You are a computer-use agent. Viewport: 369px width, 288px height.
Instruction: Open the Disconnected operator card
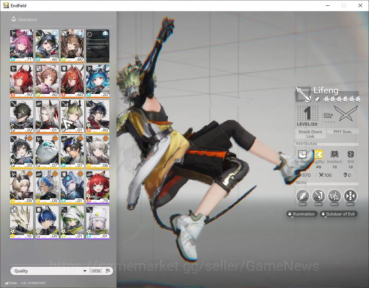click(x=98, y=46)
